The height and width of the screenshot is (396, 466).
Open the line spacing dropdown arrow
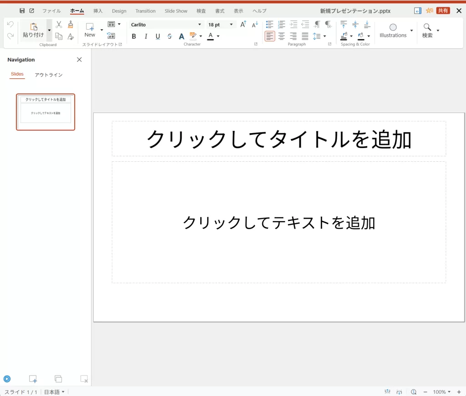point(324,36)
